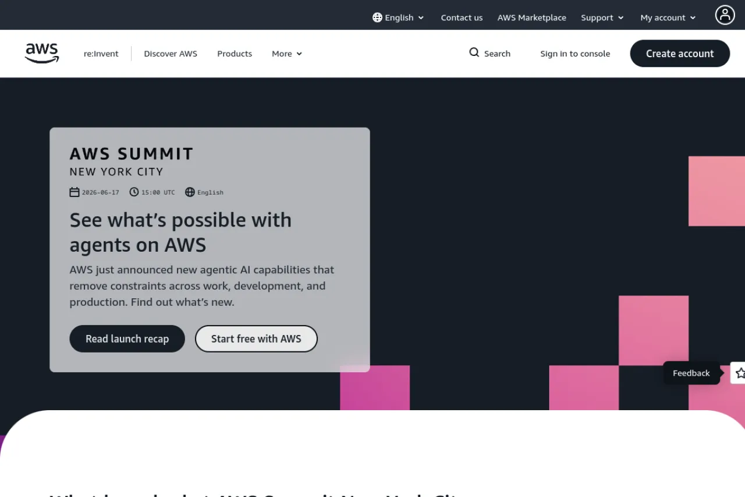The image size is (745, 497).
Task: Click the time text 15:00 UTC
Action: [x=158, y=192]
